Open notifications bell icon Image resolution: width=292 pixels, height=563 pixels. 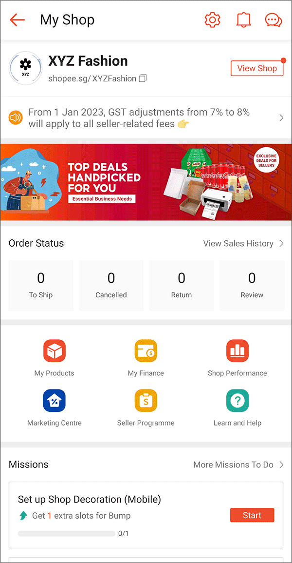[x=243, y=20]
